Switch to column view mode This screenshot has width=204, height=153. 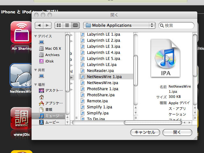pyautogui.click(x=75, y=25)
